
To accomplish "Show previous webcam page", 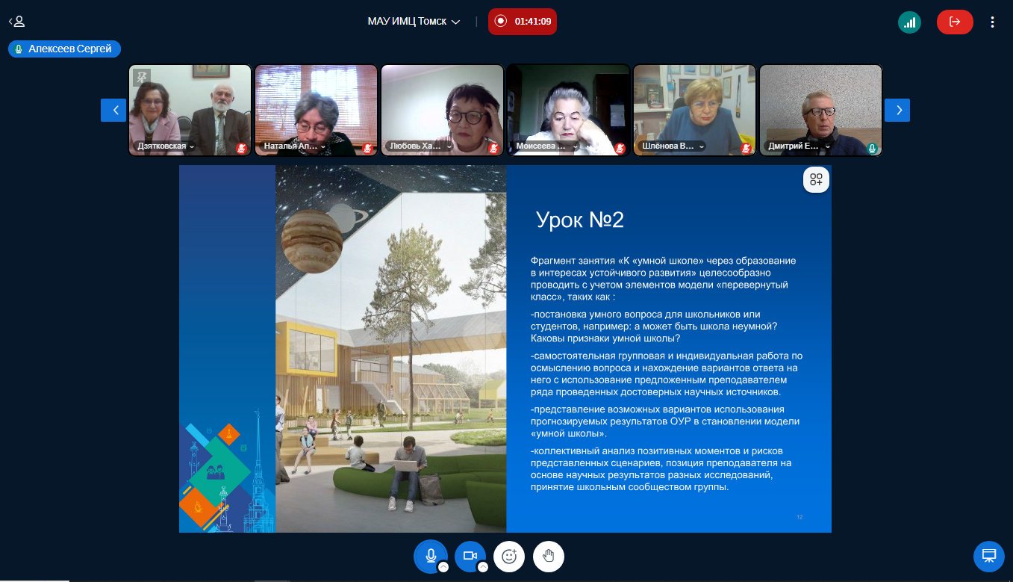I will 113,110.
